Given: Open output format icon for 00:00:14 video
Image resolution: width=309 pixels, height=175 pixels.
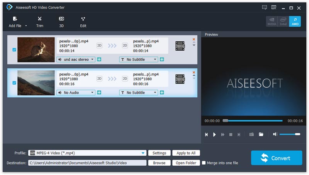Looking at the screenshot, I should (180, 46).
